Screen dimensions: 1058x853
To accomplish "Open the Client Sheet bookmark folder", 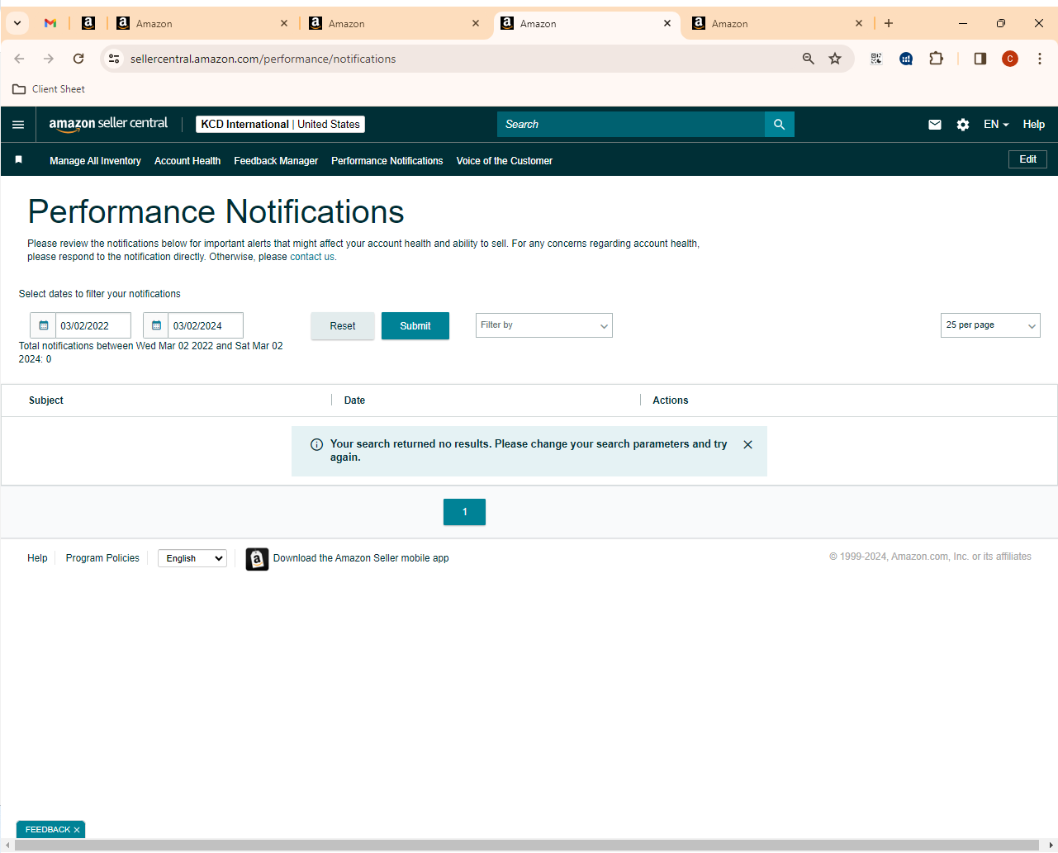I will click(x=49, y=89).
